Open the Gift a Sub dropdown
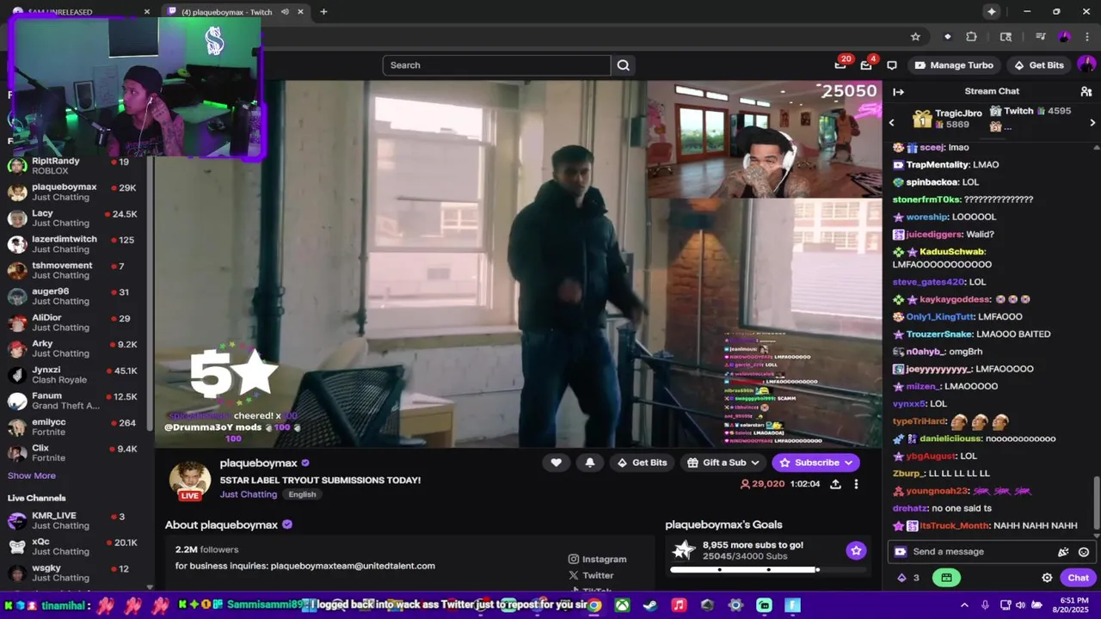 click(723, 463)
